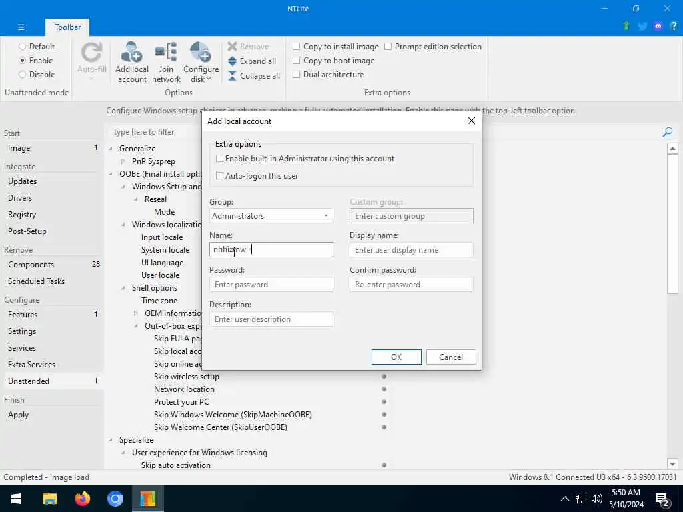Viewport: 683px width, 512px height.
Task: Click the Password input field
Action: (x=271, y=284)
